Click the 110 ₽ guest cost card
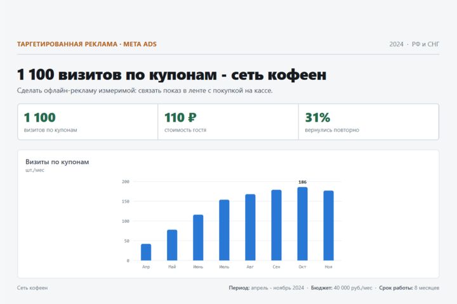This screenshot has height=304, width=457. click(228, 122)
